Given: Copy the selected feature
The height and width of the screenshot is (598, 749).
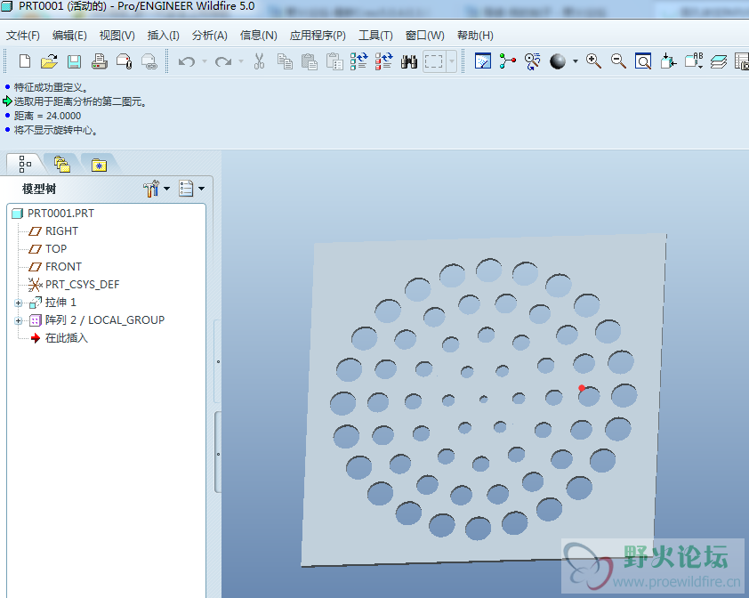Looking at the screenshot, I should 285,61.
